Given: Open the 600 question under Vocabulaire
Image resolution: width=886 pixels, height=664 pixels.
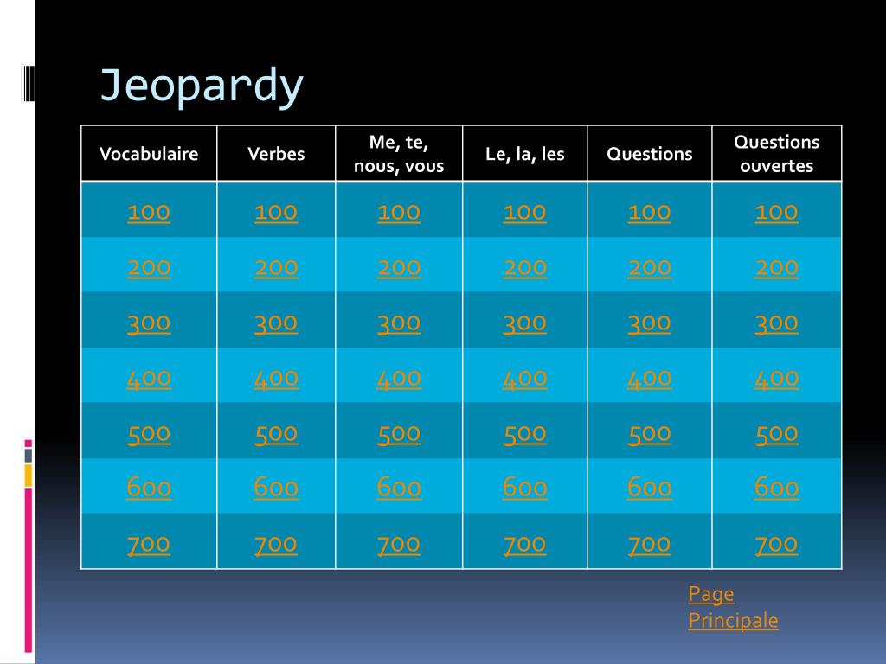Looking at the screenshot, I should pyautogui.click(x=149, y=488).
